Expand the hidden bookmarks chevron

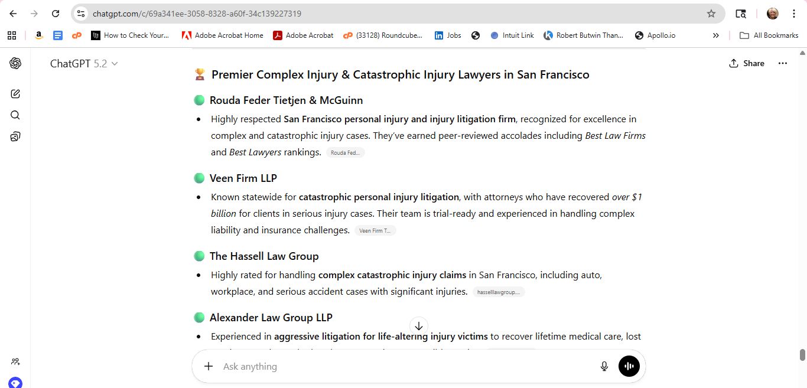coord(716,35)
